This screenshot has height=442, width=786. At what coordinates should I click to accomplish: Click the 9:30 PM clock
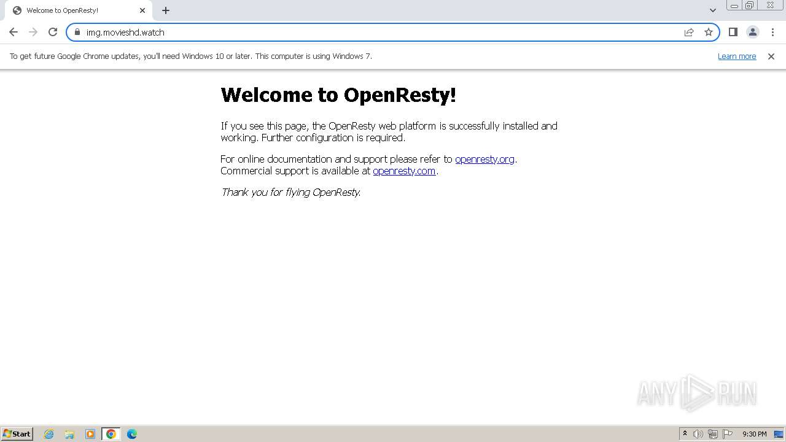754,434
